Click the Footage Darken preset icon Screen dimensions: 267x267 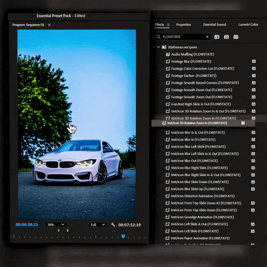click(168, 76)
